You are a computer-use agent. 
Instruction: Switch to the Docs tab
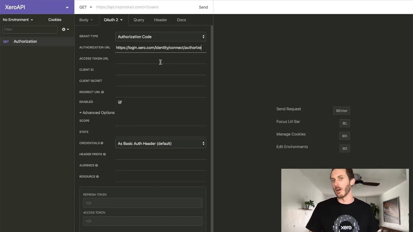pos(181,20)
